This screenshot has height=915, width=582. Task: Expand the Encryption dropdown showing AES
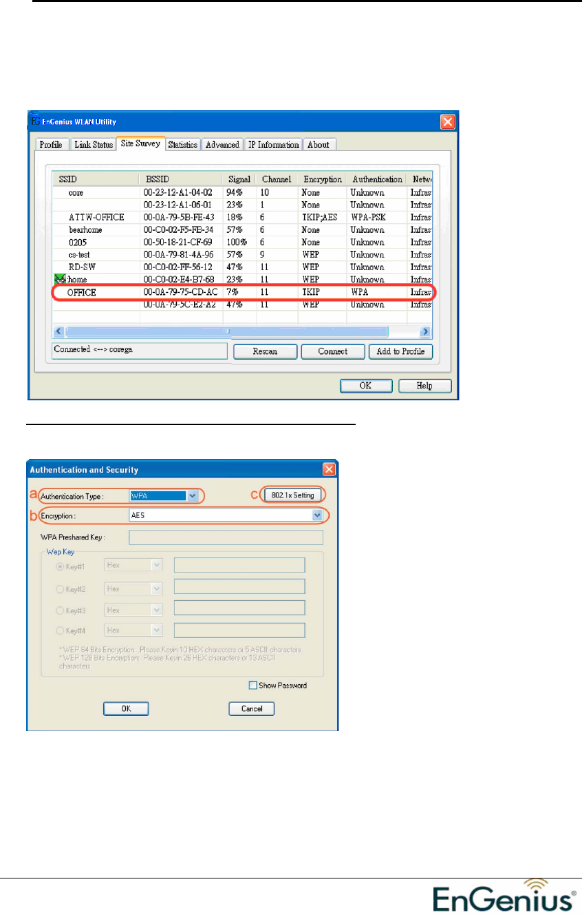pyautogui.click(x=317, y=514)
